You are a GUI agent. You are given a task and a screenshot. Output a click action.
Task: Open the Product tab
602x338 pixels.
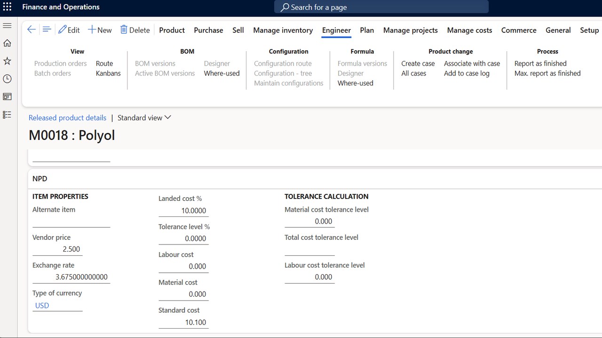pyautogui.click(x=172, y=30)
